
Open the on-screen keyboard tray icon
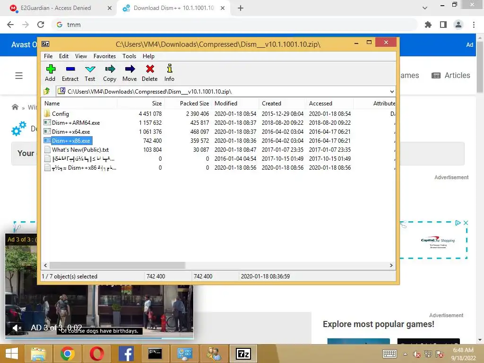tap(389, 354)
